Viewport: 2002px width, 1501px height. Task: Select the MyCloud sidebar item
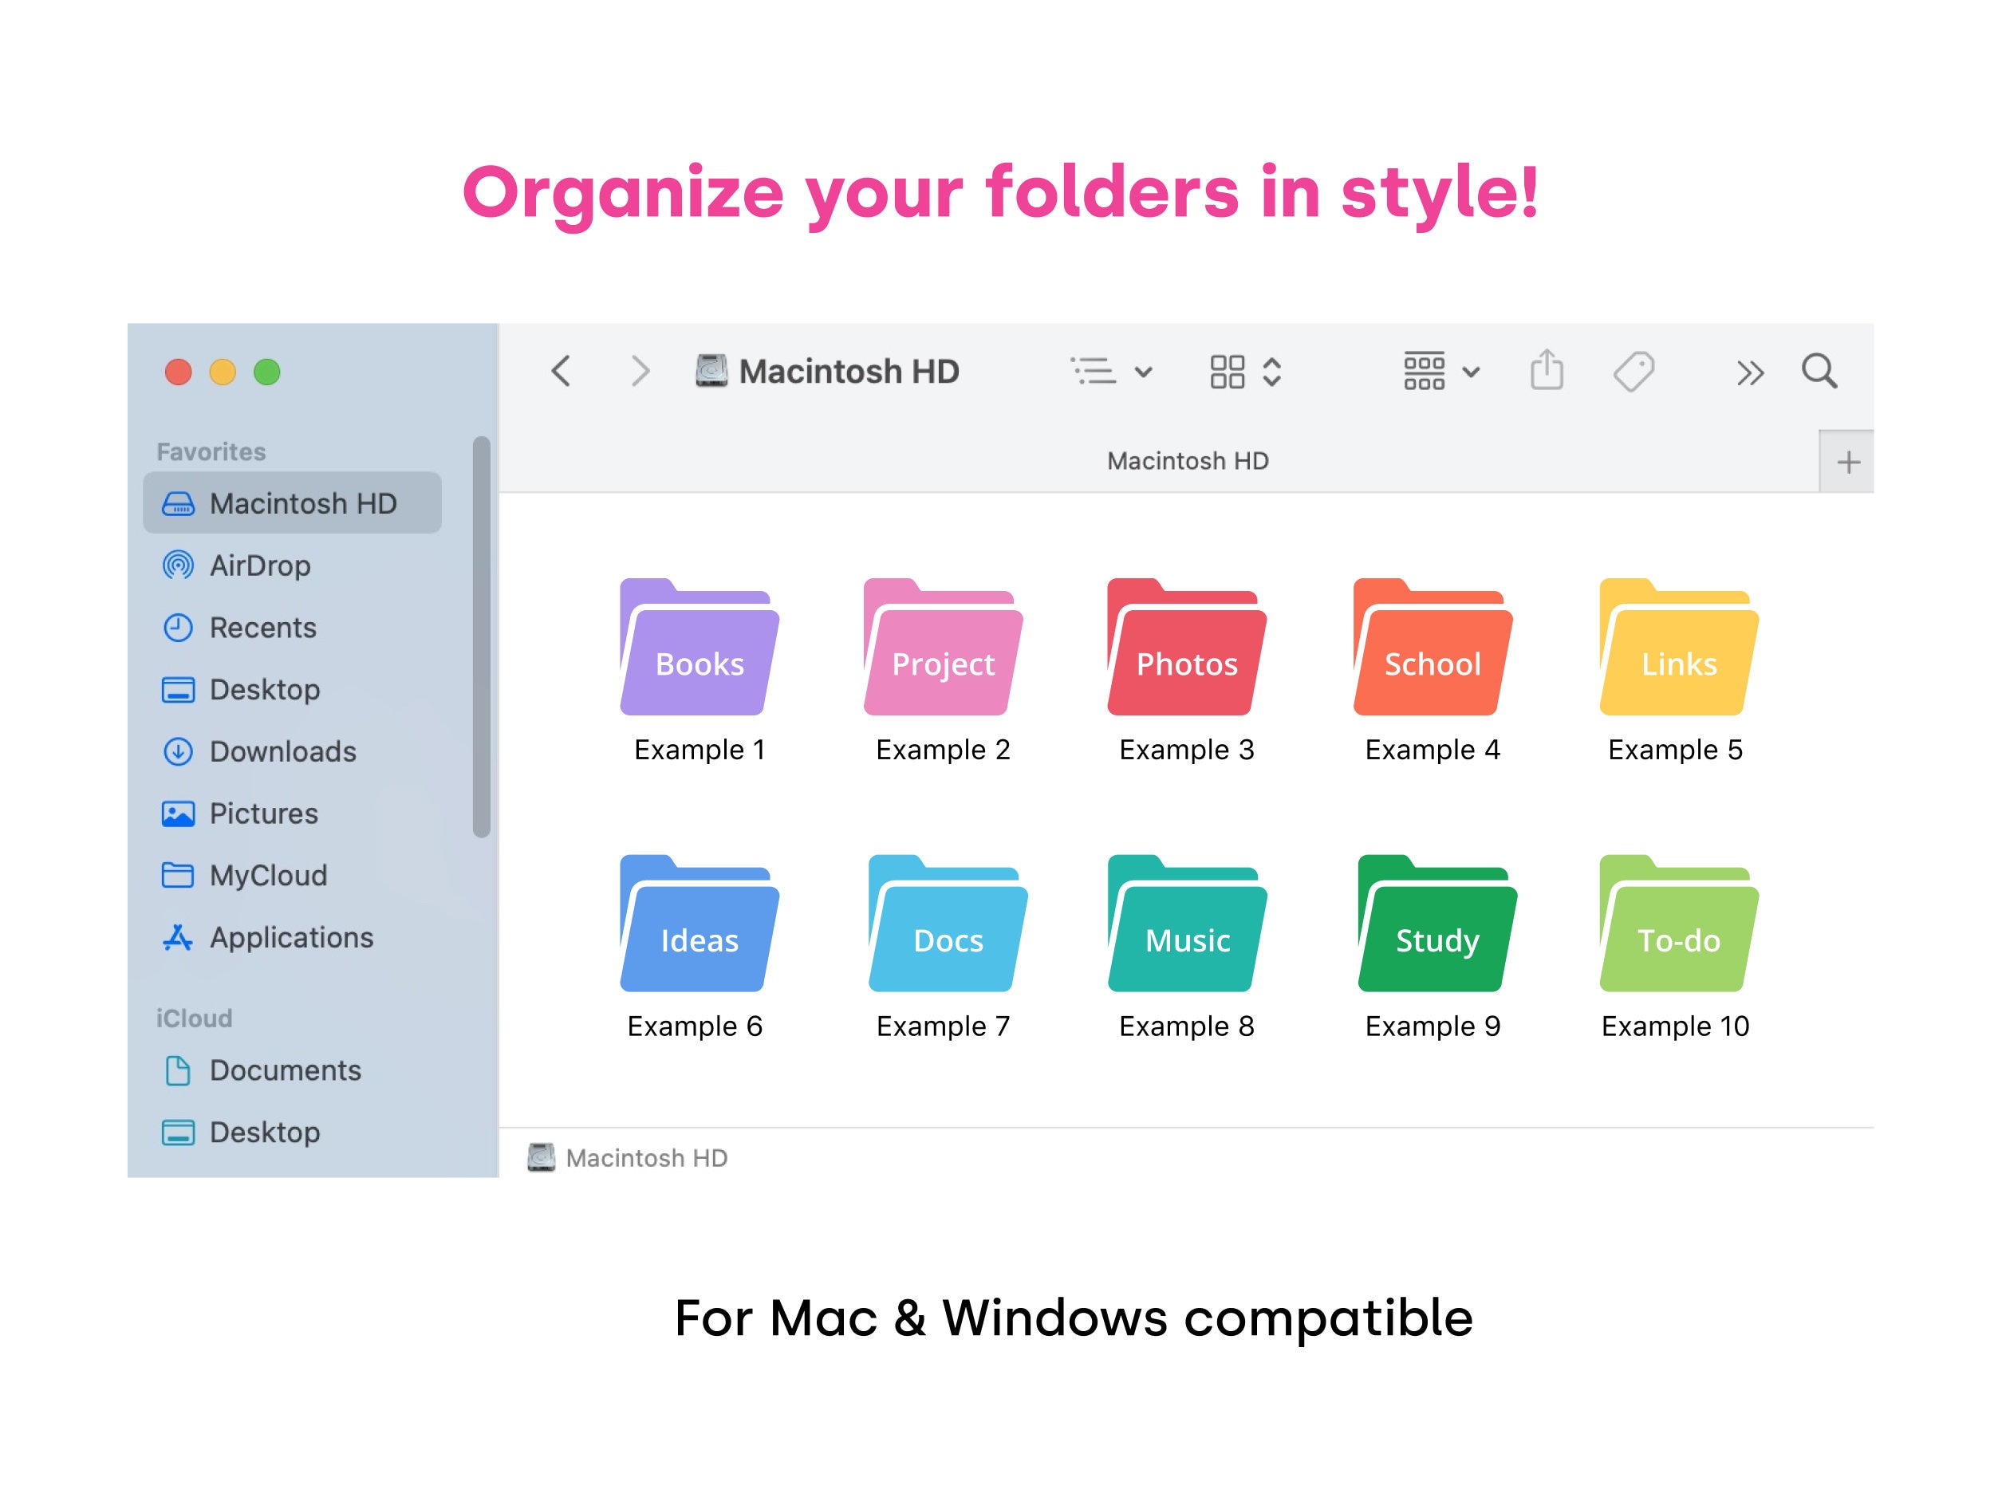tap(267, 875)
